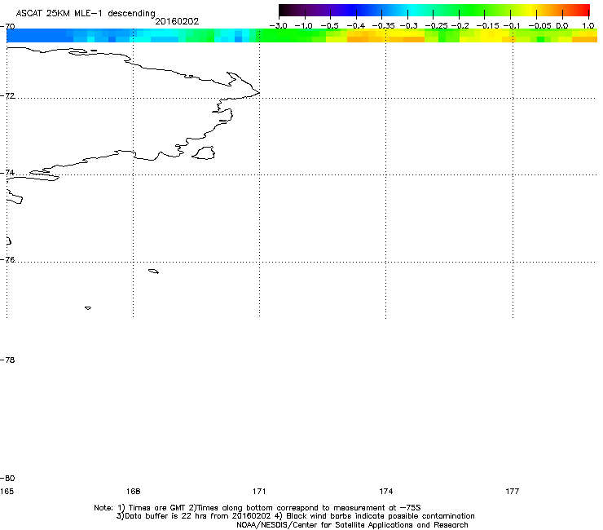Click the positive 1.0 label at colorbar end

tap(588, 26)
